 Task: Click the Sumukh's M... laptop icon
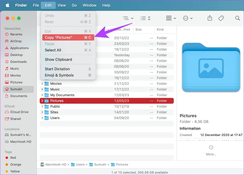pos(7,135)
